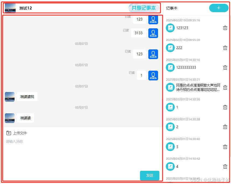Click the contact avatar icon beside message 3133

(153, 33)
